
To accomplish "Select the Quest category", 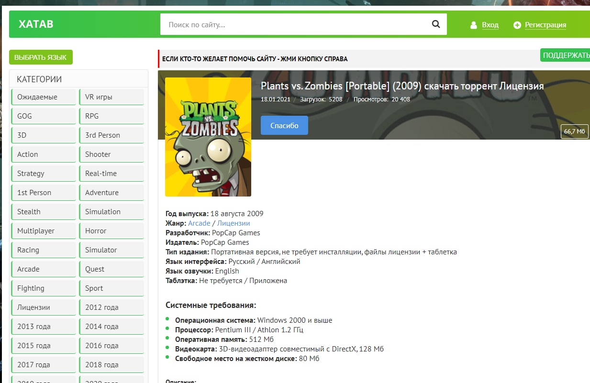I will coord(111,269).
